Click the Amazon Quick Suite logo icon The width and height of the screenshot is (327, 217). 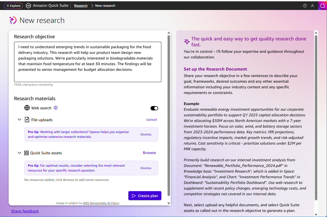coord(28,6)
